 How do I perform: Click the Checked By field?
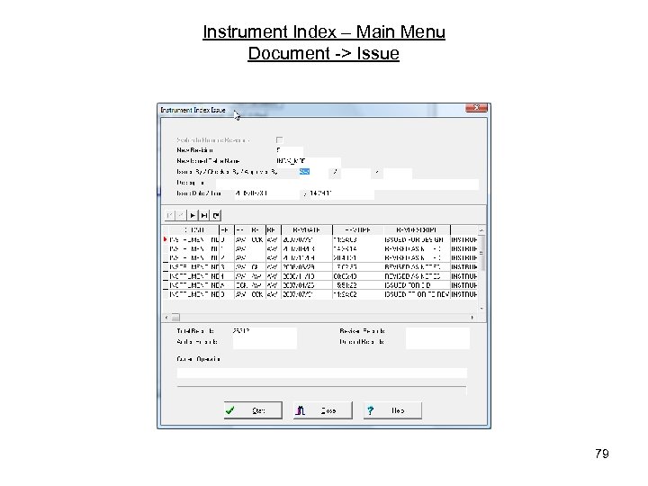[355, 172]
